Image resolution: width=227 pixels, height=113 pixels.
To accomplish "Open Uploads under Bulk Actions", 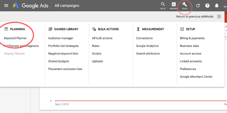I will (97, 61).
